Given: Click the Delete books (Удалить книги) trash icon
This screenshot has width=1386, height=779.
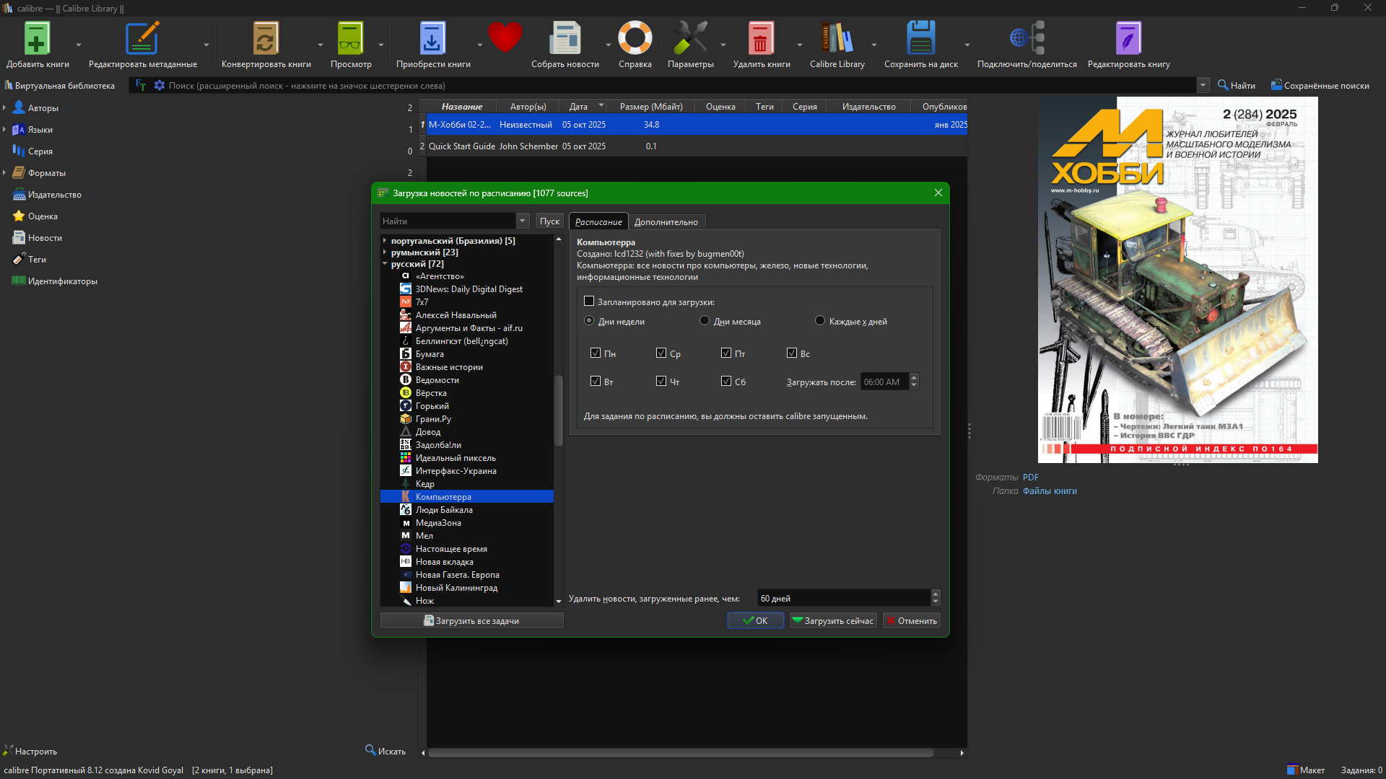Looking at the screenshot, I should tap(760, 39).
